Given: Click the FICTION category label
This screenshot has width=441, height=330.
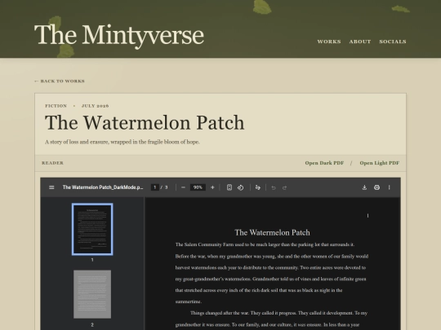Looking at the screenshot, I should point(56,106).
